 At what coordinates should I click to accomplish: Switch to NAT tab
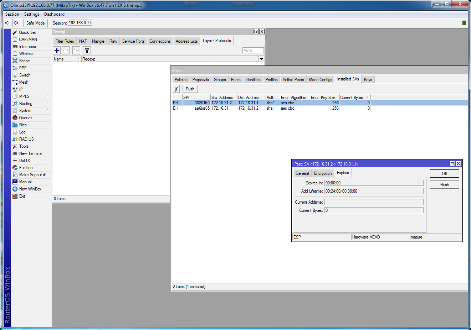pyautogui.click(x=83, y=41)
